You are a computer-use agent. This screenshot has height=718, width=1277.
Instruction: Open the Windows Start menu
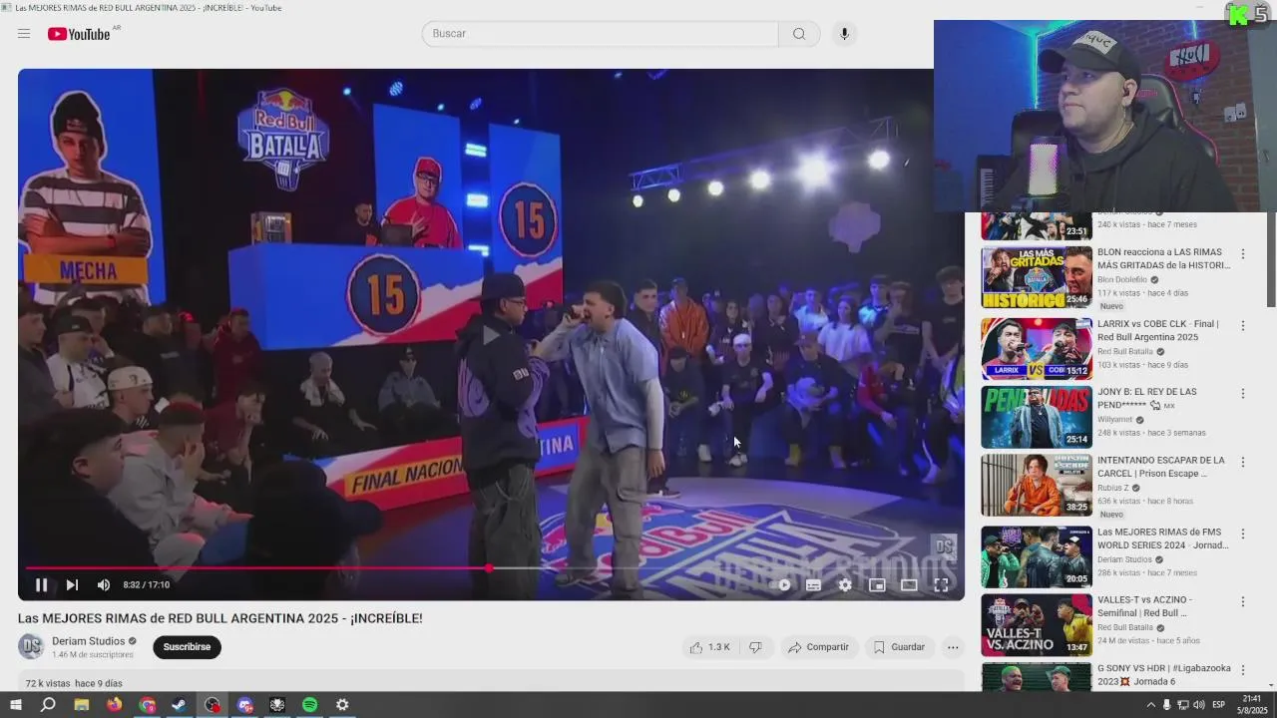click(15, 705)
